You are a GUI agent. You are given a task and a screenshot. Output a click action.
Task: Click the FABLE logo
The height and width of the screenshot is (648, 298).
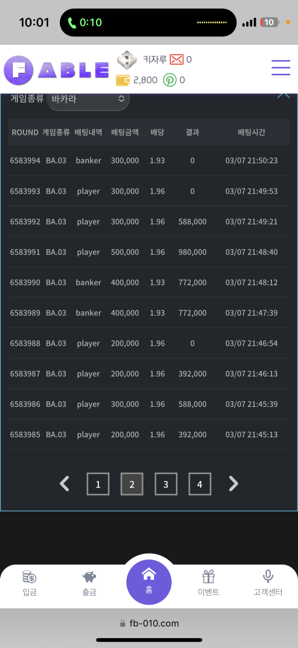56,70
